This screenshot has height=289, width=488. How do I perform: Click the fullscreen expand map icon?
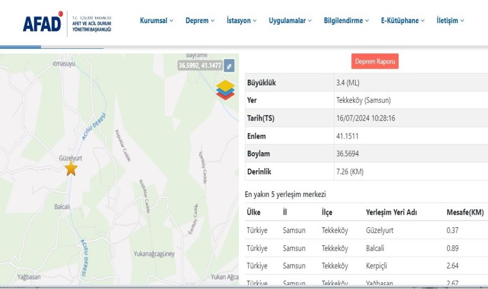coord(229,66)
